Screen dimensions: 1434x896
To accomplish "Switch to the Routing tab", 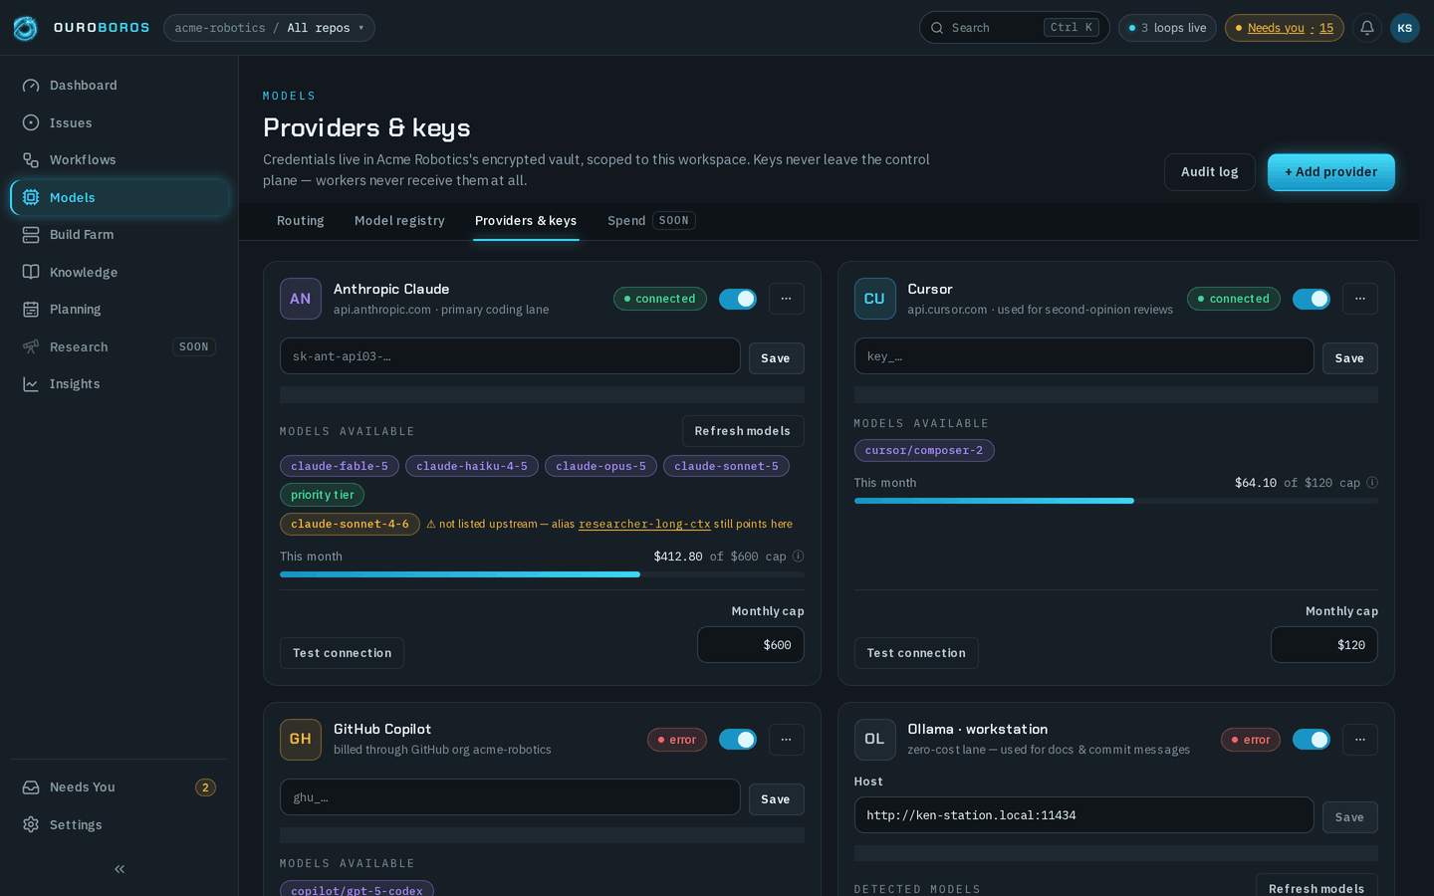I will (x=301, y=221).
